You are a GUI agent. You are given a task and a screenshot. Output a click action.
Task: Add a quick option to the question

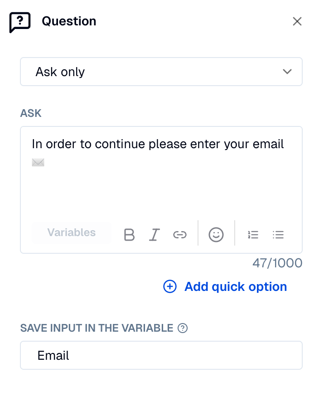click(235, 286)
